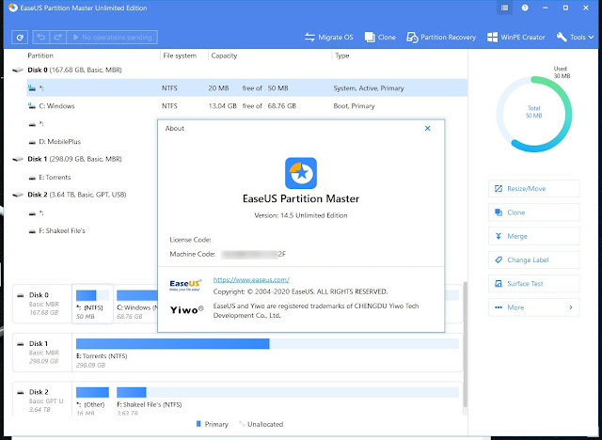Click the Change Label button
Viewport: 602px width, 440px height.
pyautogui.click(x=531, y=259)
